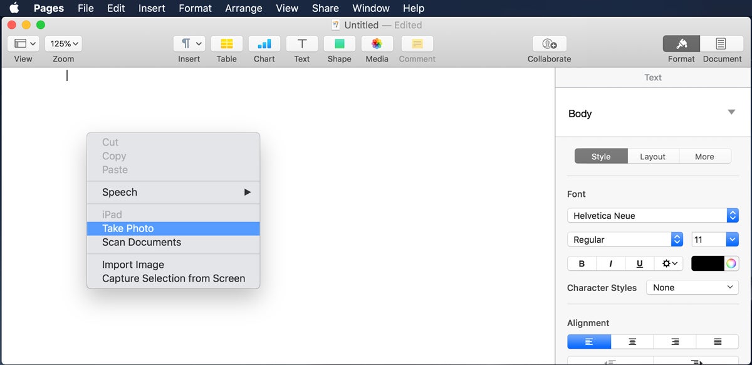Viewport: 752px width, 365px height.
Task: Add a Chart from the toolbar
Action: (x=264, y=43)
